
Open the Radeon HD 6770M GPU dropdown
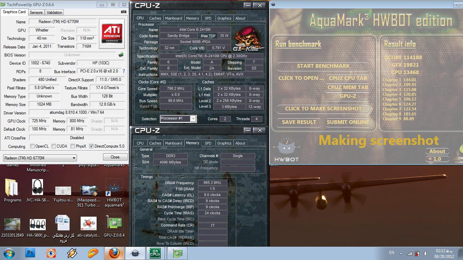40,158
